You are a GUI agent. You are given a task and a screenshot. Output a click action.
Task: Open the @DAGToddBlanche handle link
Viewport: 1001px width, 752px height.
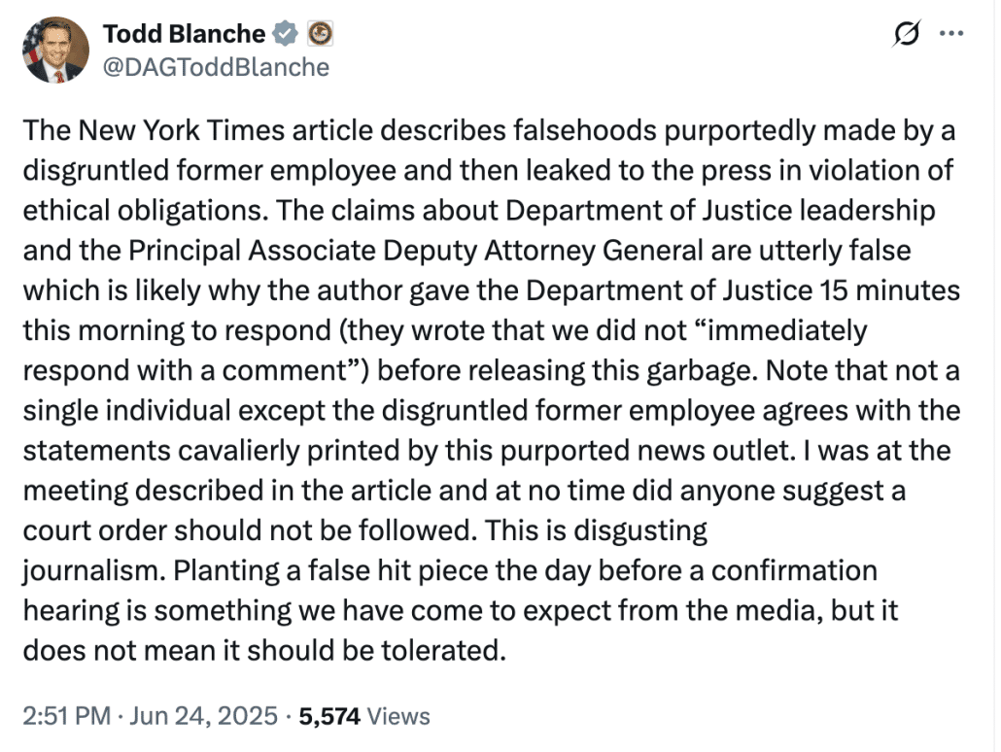(216, 67)
